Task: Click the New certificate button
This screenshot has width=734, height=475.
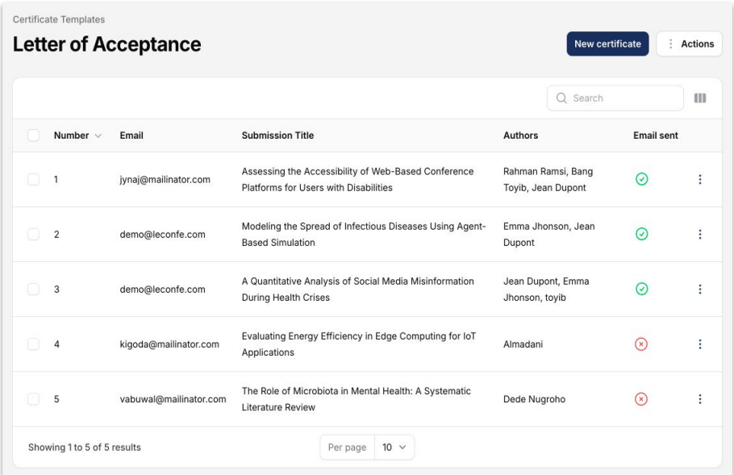Action: point(607,44)
